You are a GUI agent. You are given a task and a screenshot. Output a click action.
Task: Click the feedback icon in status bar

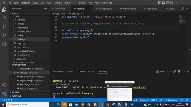click(182, 100)
